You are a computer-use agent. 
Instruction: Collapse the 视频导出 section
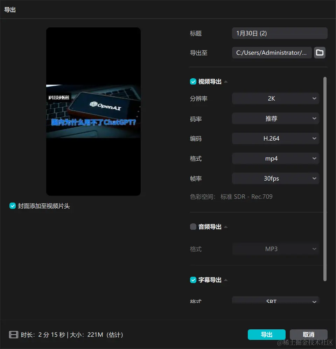[x=226, y=81]
